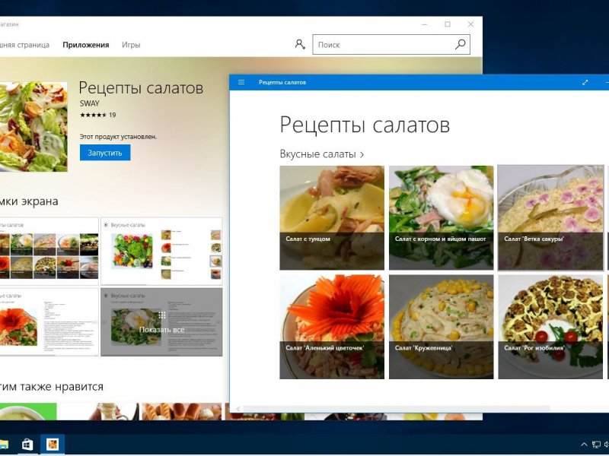Click the scroll-left arrow in recipes app
This screenshot has height=456, width=609.
click(238, 409)
